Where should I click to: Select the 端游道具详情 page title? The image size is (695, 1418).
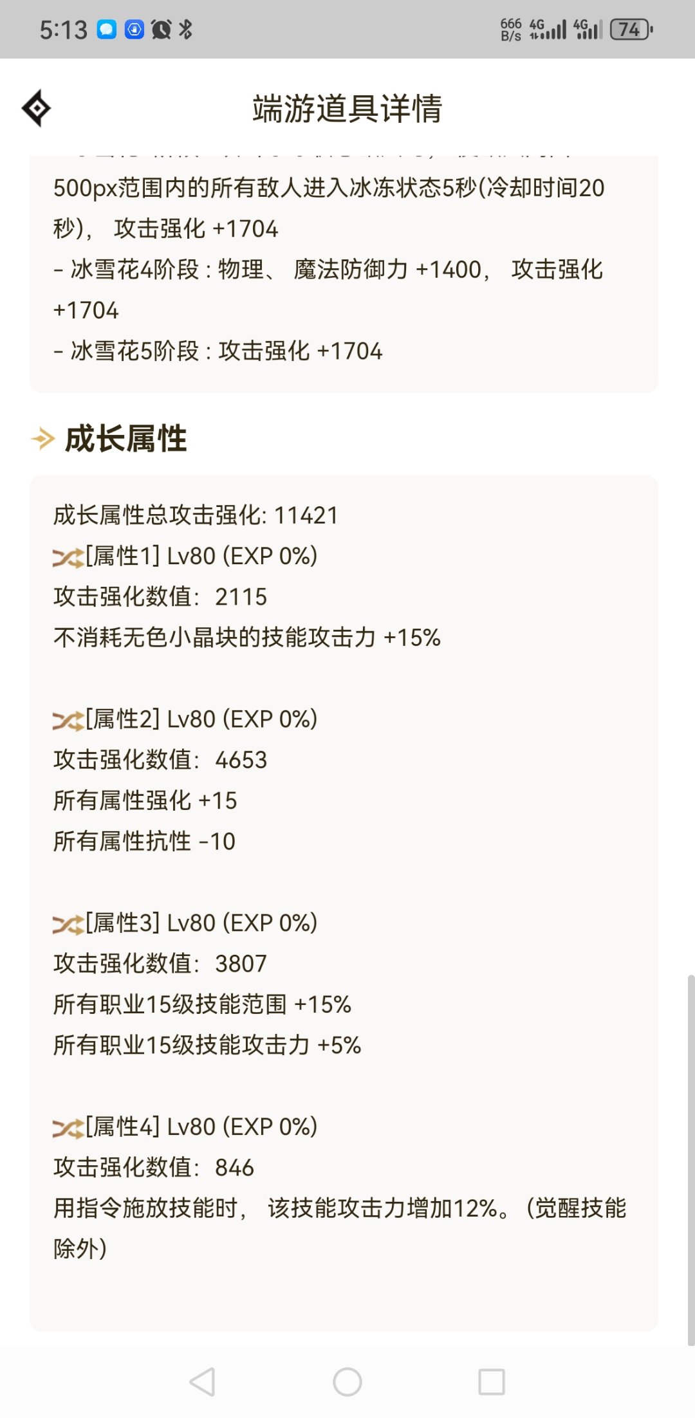tap(347, 108)
